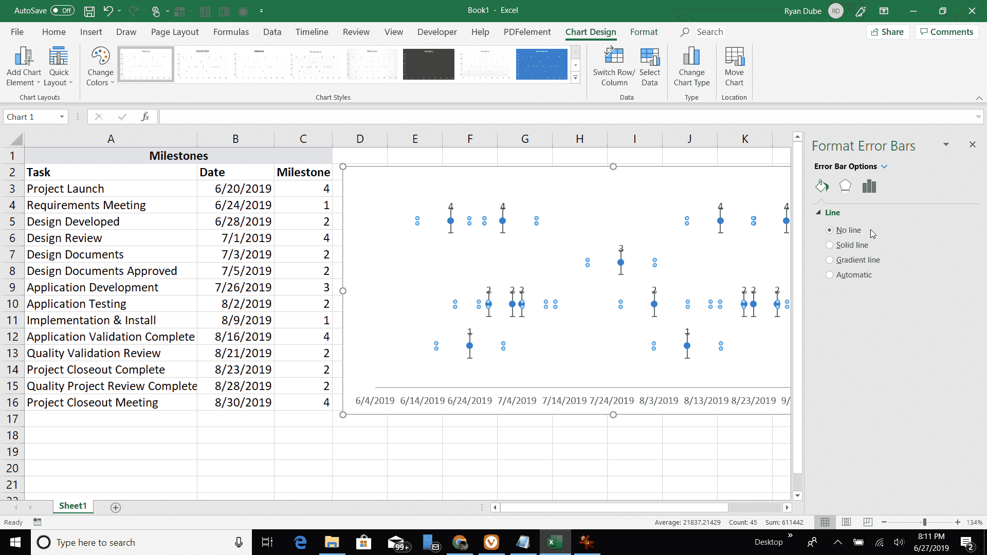This screenshot has height=555, width=987.
Task: Open the Effects pentagon tab in the pane
Action: pyautogui.click(x=845, y=186)
